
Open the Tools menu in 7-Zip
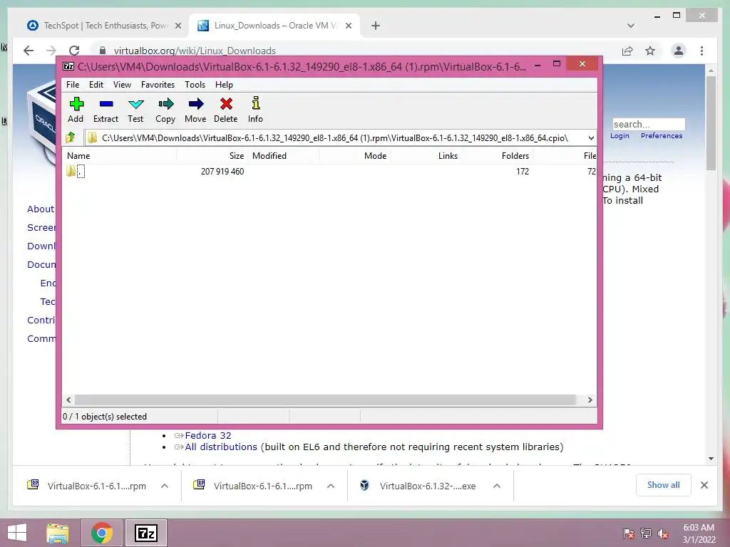click(195, 85)
